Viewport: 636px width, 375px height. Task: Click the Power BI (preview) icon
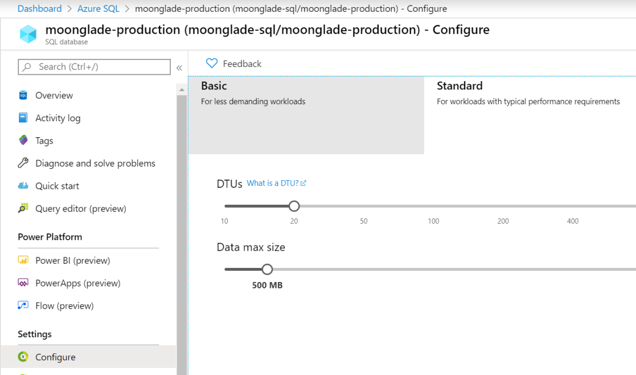pyautogui.click(x=24, y=260)
